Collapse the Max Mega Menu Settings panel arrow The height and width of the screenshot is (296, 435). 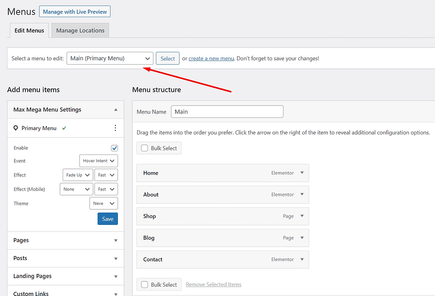115,110
